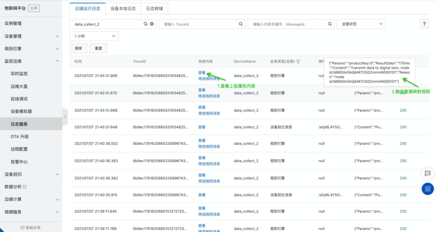Viewport: 436px width, 232px height.
Task: Click {"Params":"pro... in 21:45:31.870 row
Action: tap(369, 93)
